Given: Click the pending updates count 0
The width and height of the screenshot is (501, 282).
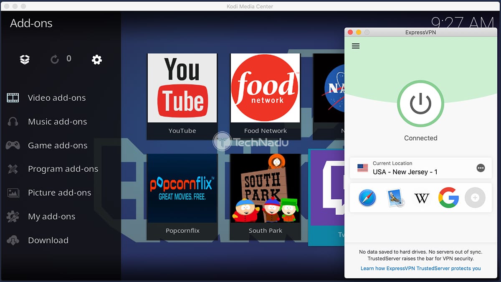Looking at the screenshot, I should pyautogui.click(x=69, y=59).
